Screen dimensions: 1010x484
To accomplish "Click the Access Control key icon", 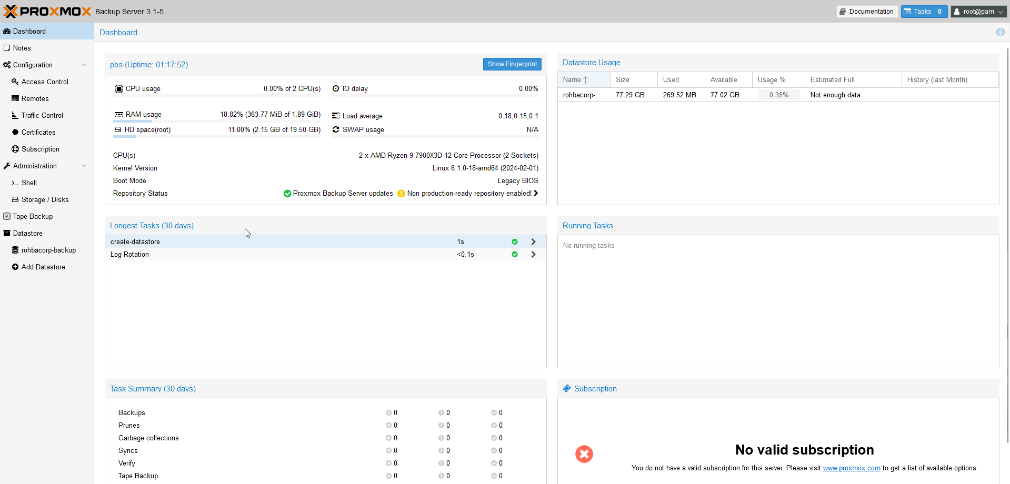I will point(15,82).
